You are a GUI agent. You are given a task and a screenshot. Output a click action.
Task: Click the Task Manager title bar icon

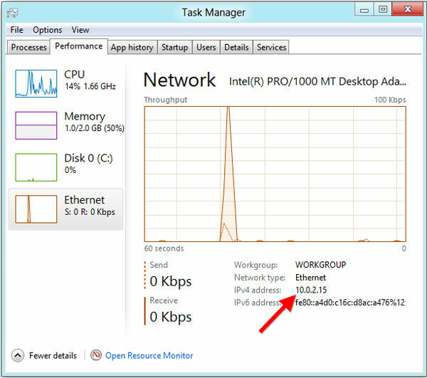tap(13, 13)
